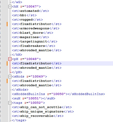
Task: Click highlighted fluxdistributor line in pM block
Action: [x=37, y=63]
